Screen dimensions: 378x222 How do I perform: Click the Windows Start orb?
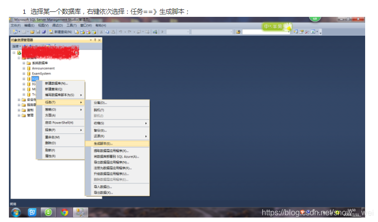click(16, 213)
